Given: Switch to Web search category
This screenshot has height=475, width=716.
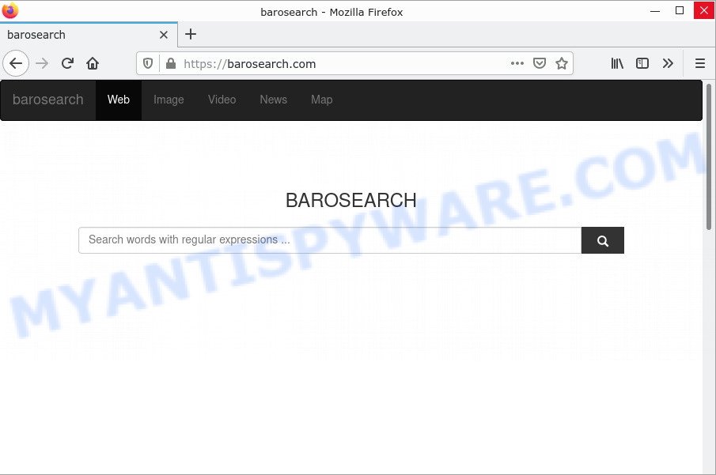Looking at the screenshot, I should 118,100.
